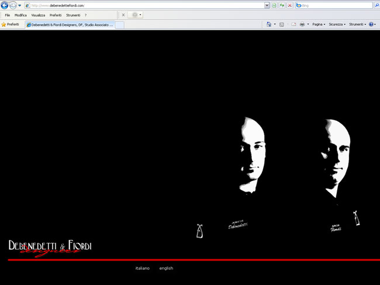Click the Home page icon

click(269, 24)
